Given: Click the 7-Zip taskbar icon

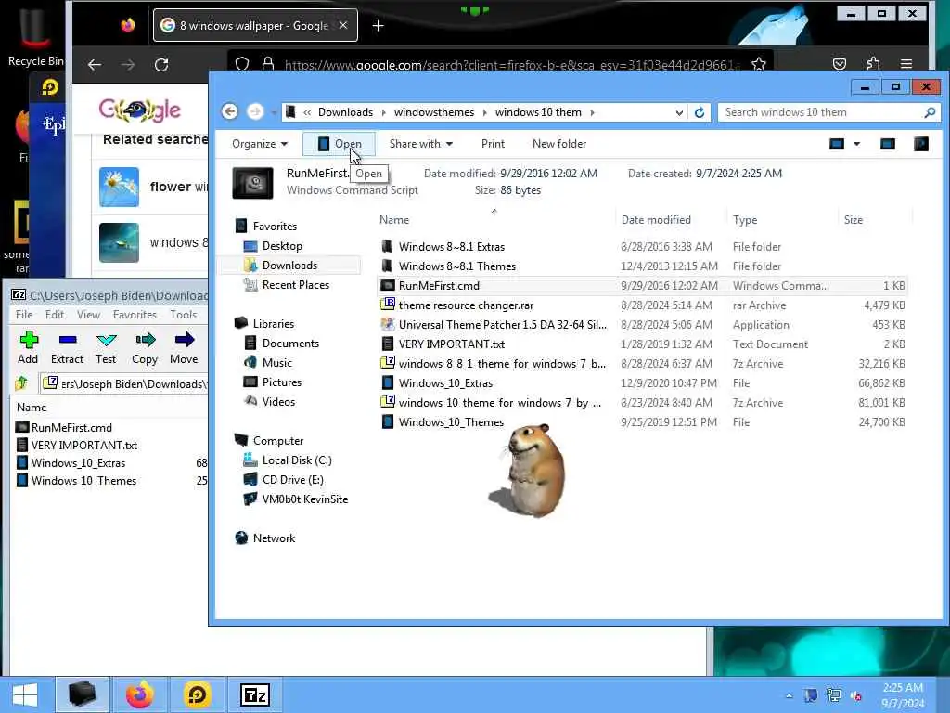Looking at the screenshot, I should [255, 694].
